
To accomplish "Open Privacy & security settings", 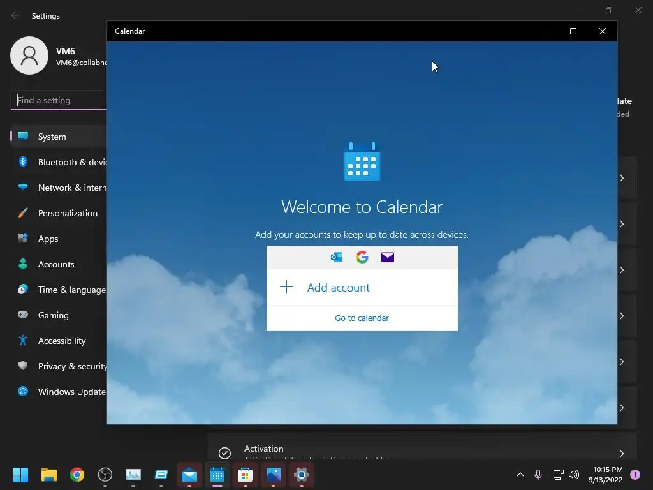I will (x=59, y=366).
